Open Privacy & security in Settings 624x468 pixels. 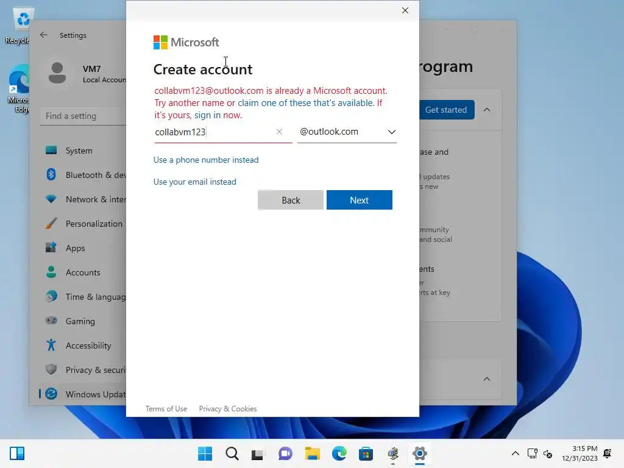click(84, 370)
